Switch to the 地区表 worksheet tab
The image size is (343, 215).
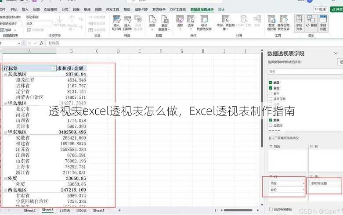[x=82, y=211]
